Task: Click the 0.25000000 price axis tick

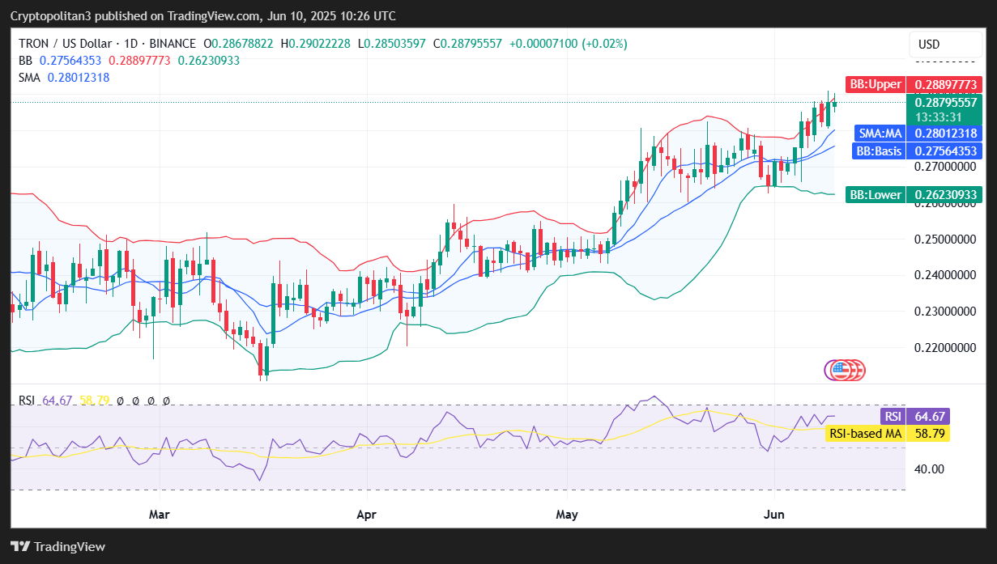Action: click(x=946, y=239)
